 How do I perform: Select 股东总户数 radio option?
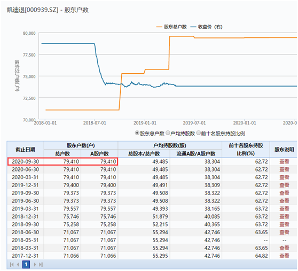[137, 133]
